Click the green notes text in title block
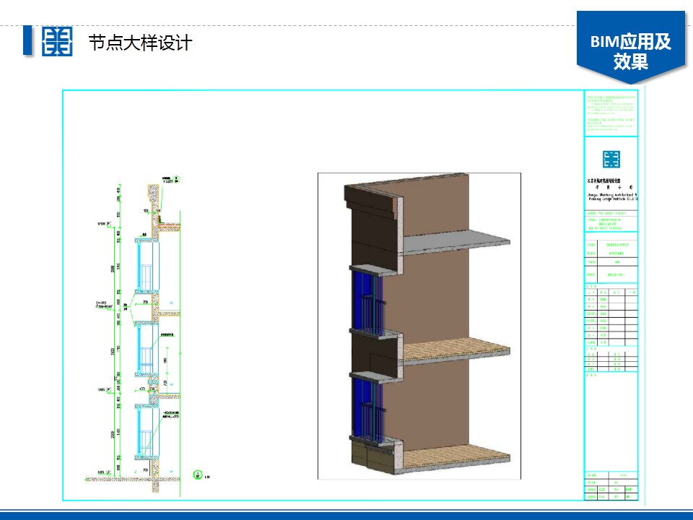 [611, 113]
